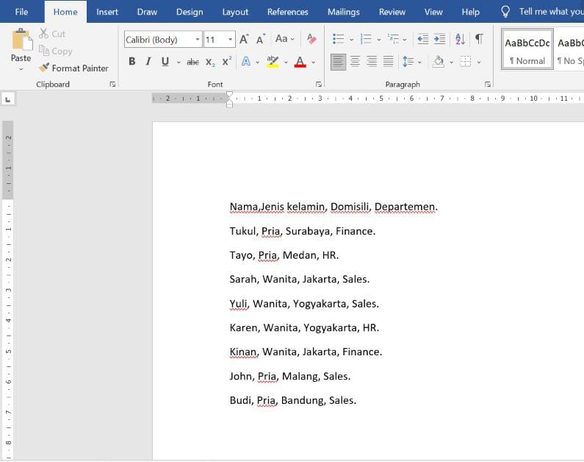Switch to the Review tab
584x462 pixels.
click(x=392, y=12)
